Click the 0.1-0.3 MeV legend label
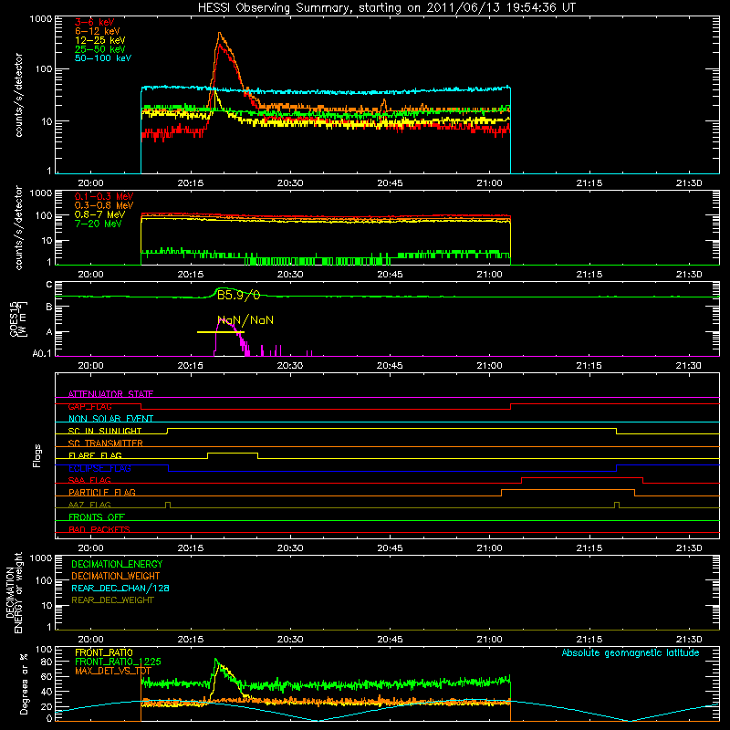The image size is (730, 730). coord(104,196)
